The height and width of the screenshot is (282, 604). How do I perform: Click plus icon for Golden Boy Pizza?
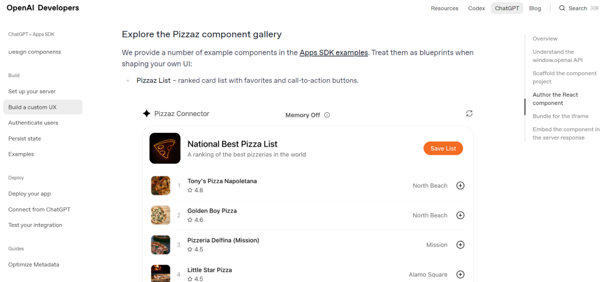click(x=460, y=215)
